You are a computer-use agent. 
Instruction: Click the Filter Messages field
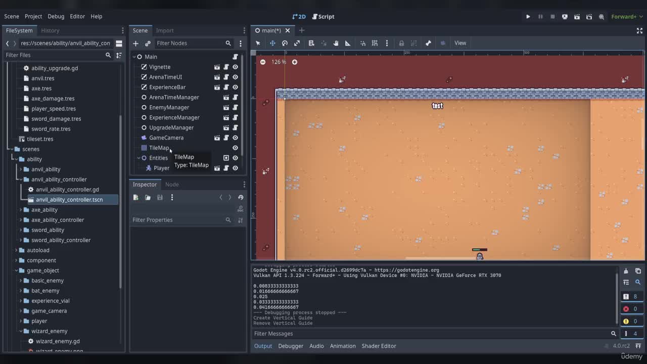[x=435, y=334]
